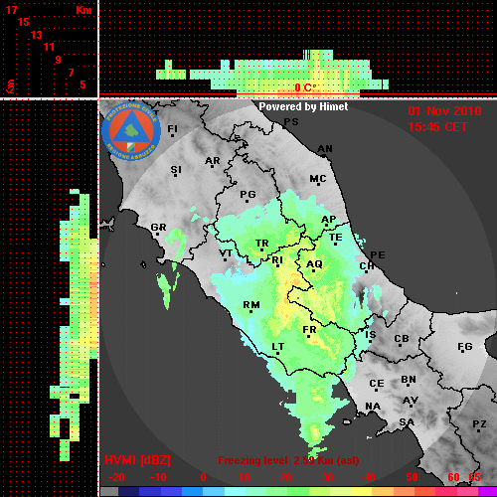Click the Protezione Civile Regione Abruzzo logo

coord(131,131)
